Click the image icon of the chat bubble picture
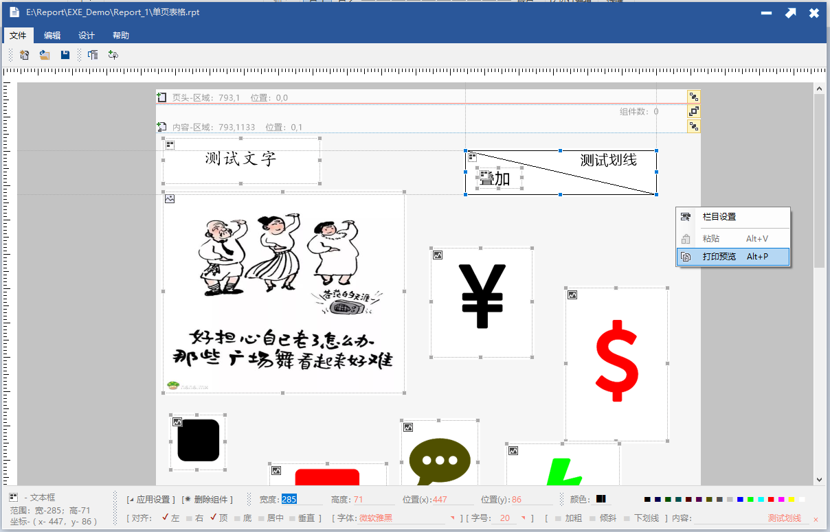The width and height of the screenshot is (830, 532). tap(408, 428)
